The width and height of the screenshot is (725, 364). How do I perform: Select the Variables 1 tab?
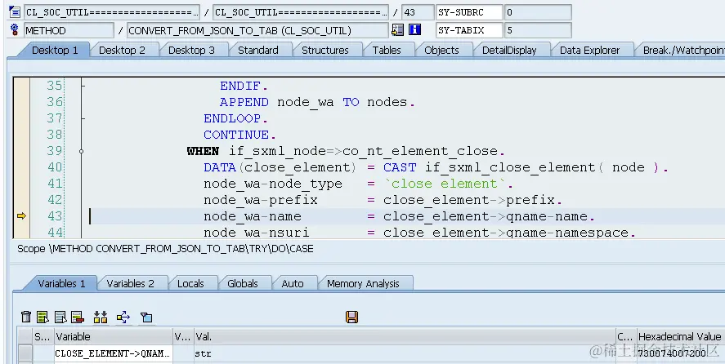click(61, 283)
